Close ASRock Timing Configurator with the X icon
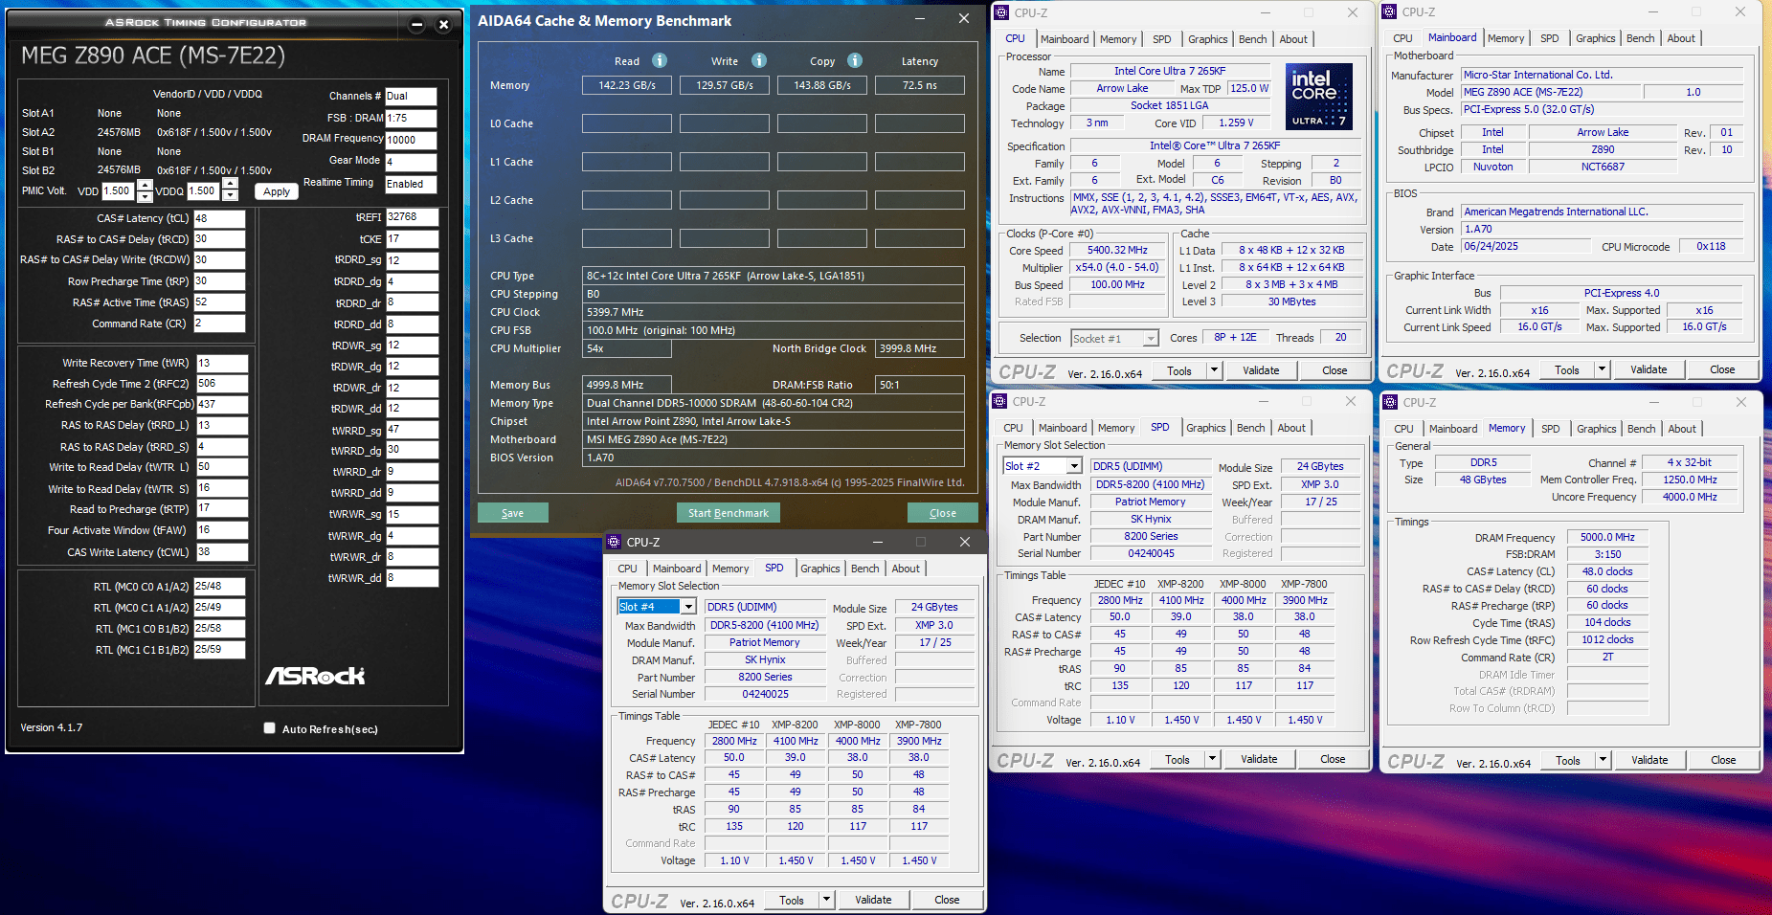 (x=443, y=25)
